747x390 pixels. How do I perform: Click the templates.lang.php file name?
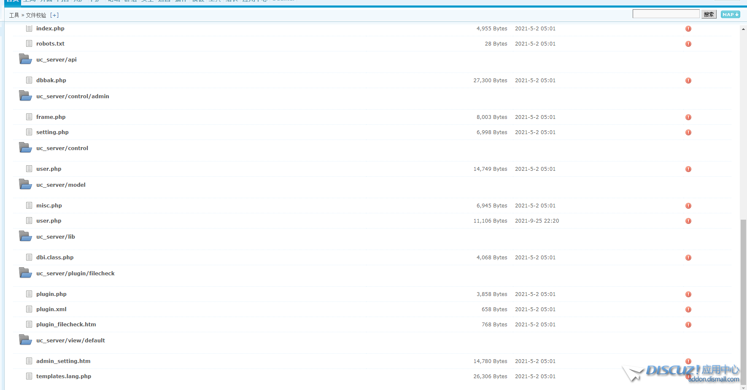click(64, 376)
